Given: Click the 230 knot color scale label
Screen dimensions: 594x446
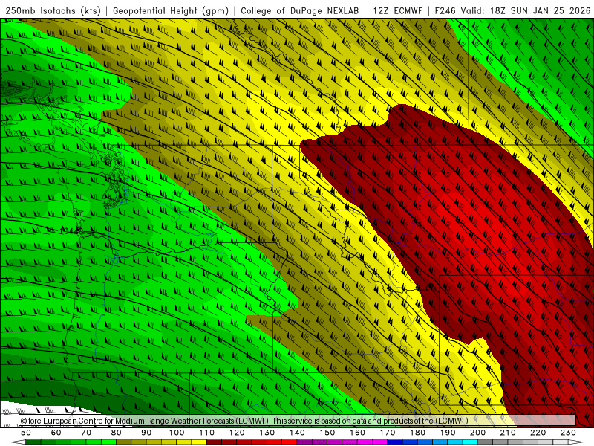Looking at the screenshot, I should (568, 433).
